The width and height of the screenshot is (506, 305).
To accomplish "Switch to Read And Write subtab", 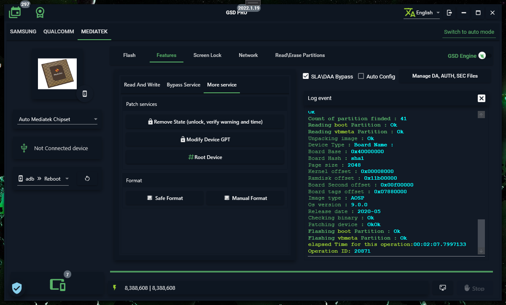I will click(x=142, y=85).
